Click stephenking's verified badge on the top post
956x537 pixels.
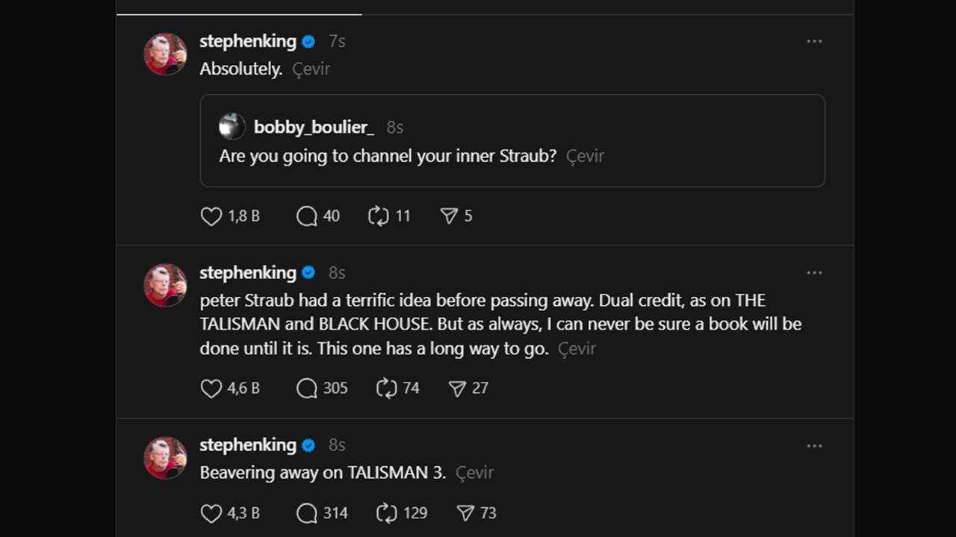pos(307,41)
